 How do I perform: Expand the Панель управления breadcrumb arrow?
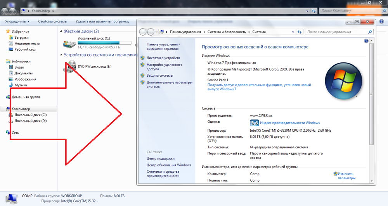[x=204, y=32]
